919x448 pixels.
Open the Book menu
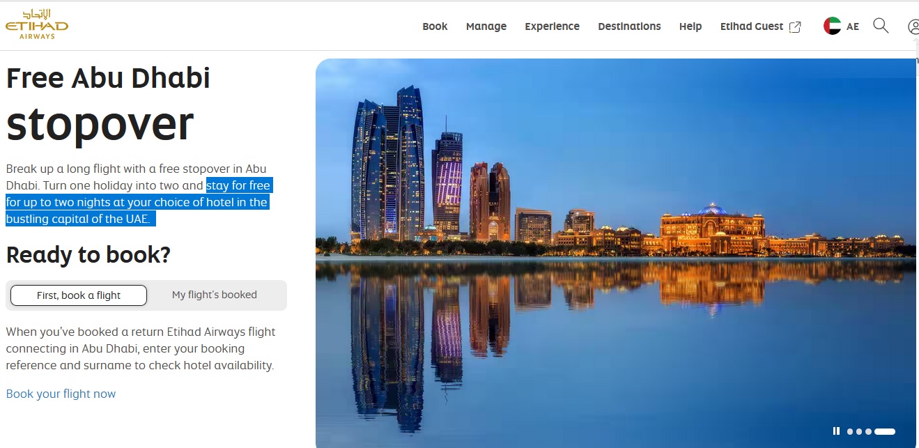click(435, 26)
